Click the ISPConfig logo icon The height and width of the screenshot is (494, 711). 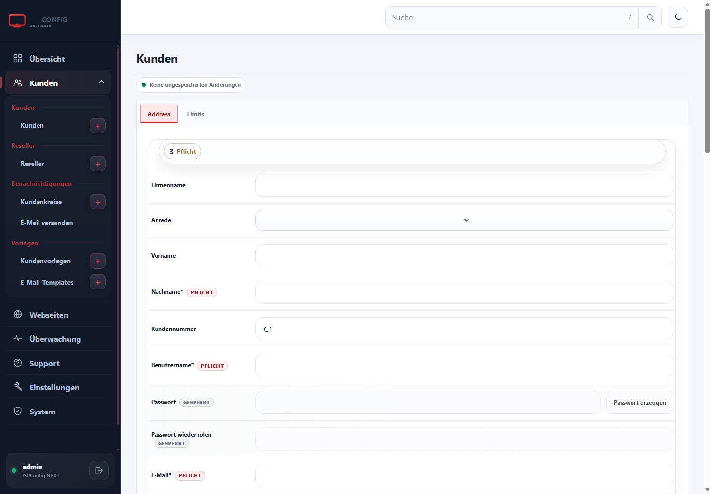17,21
